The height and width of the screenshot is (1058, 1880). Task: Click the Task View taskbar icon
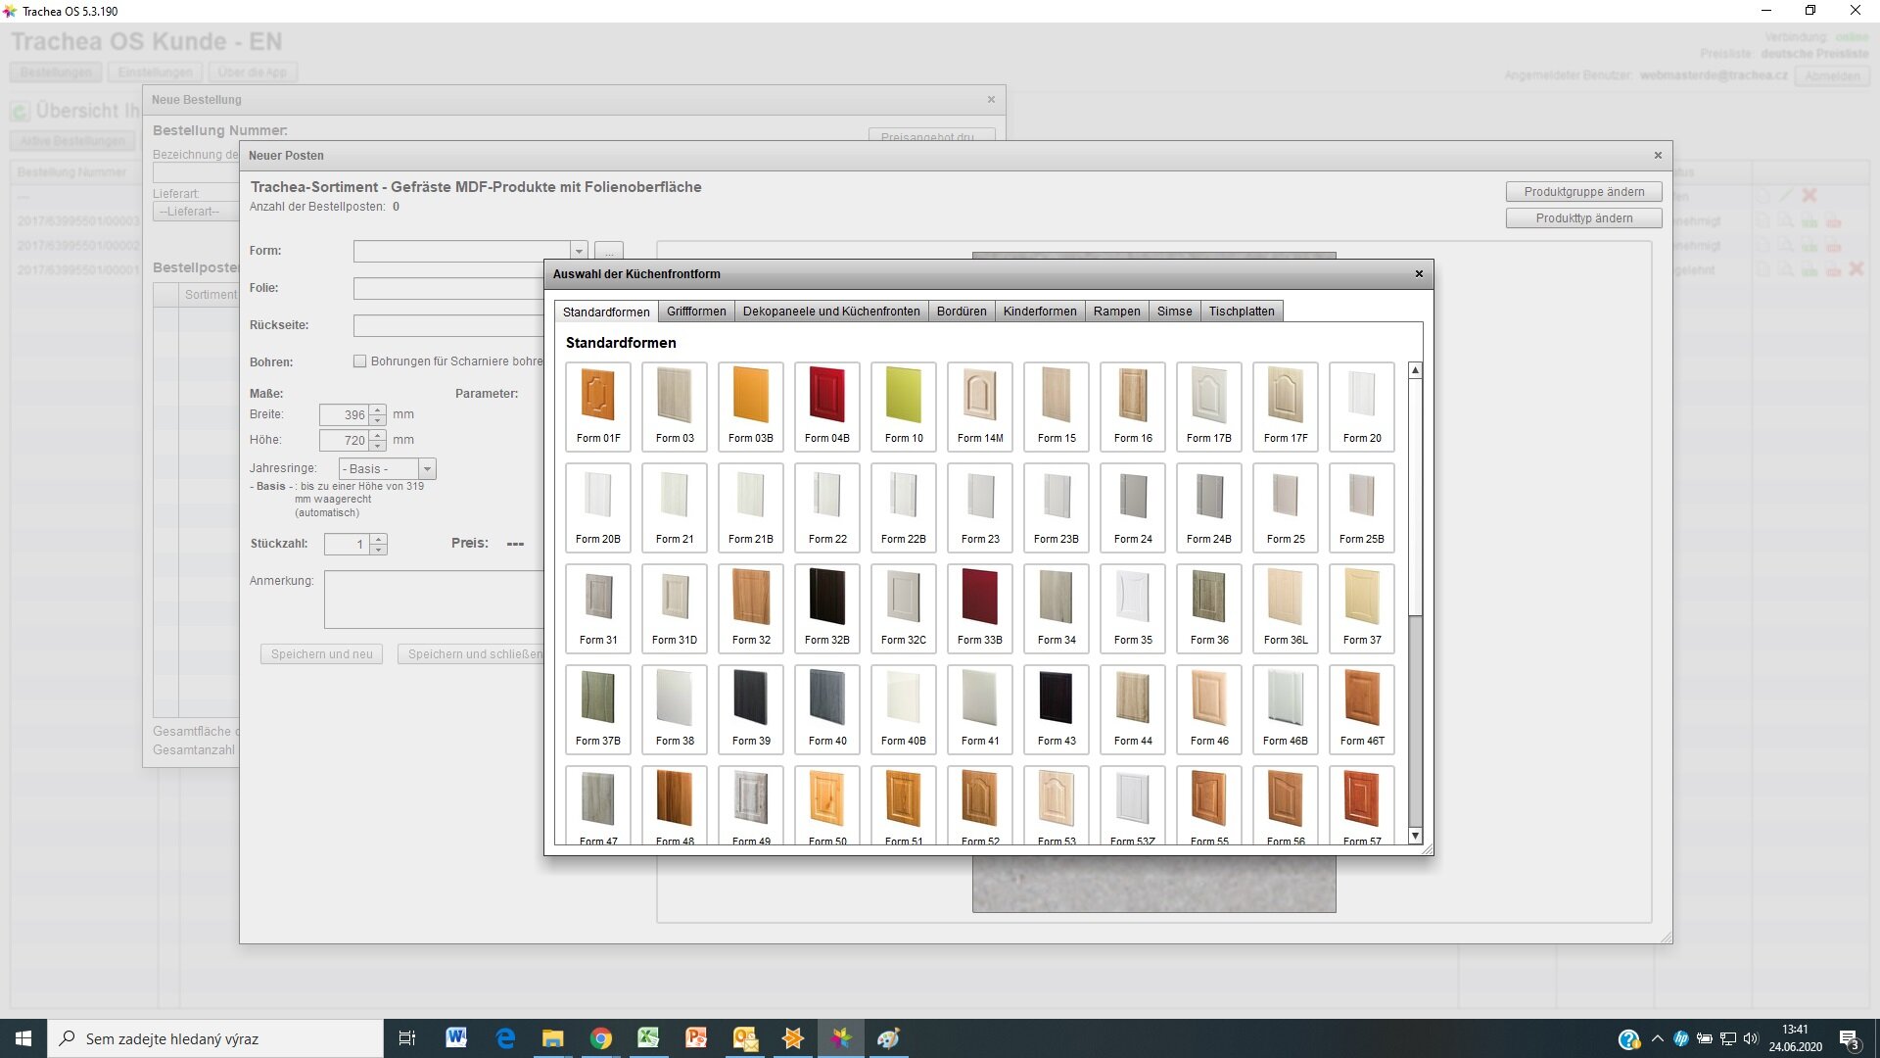click(x=407, y=1038)
